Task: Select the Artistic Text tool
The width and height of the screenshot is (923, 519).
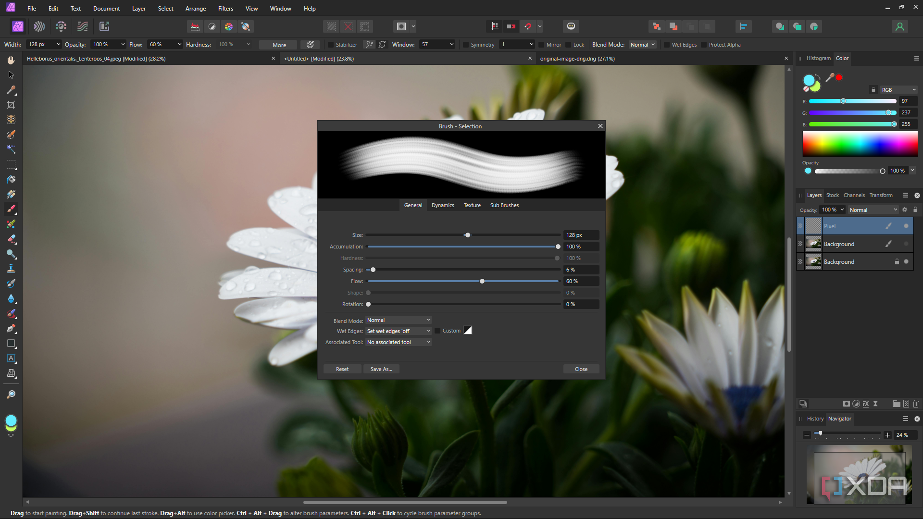Action: (x=11, y=358)
